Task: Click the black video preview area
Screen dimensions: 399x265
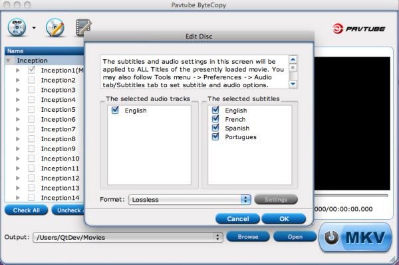Action: click(352, 123)
